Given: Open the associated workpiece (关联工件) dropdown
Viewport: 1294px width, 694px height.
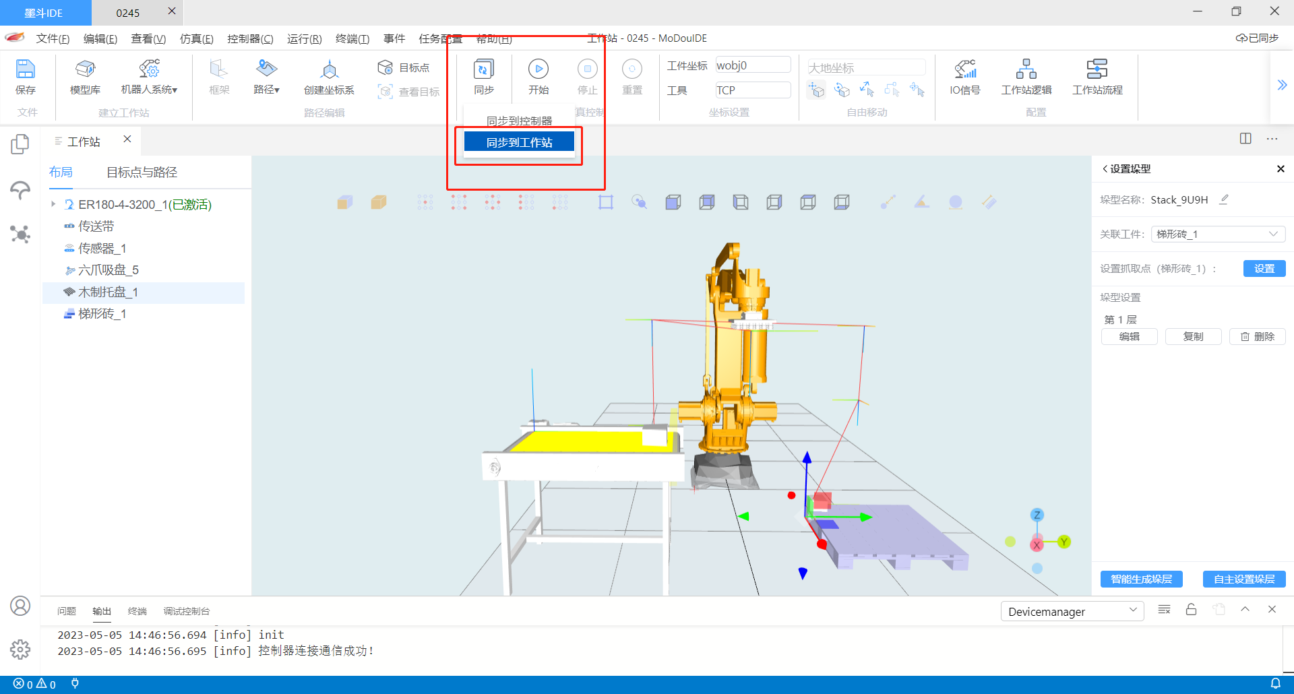Looking at the screenshot, I should [x=1217, y=234].
